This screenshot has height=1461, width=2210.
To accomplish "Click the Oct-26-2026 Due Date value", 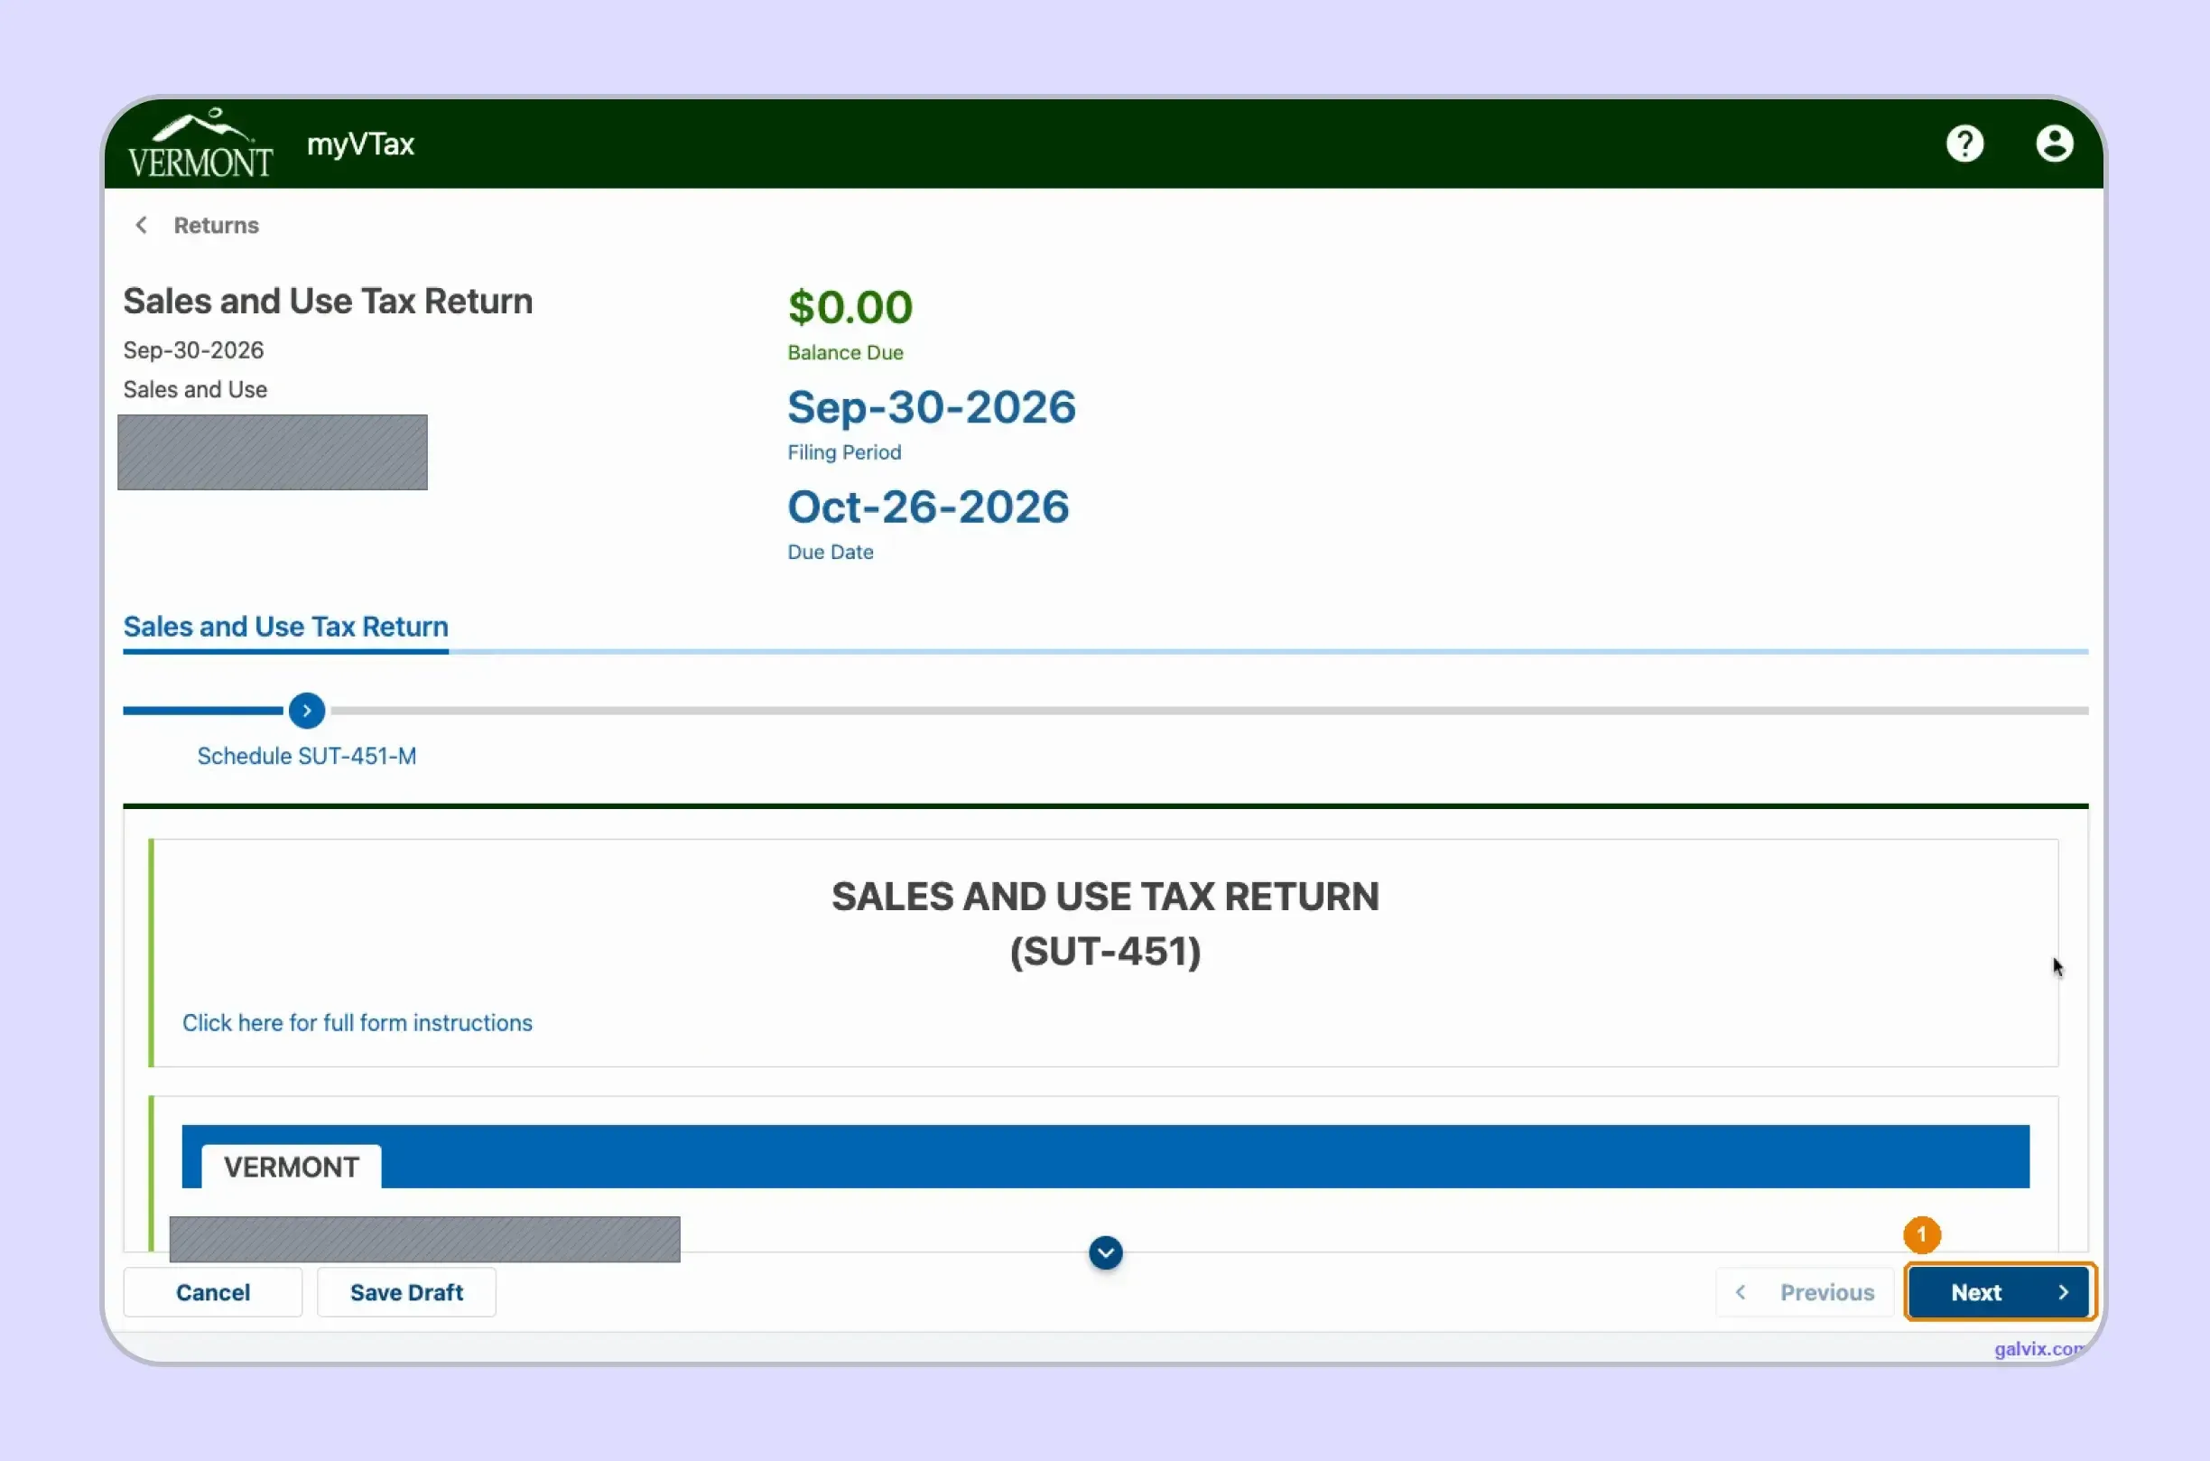I will pos(927,507).
